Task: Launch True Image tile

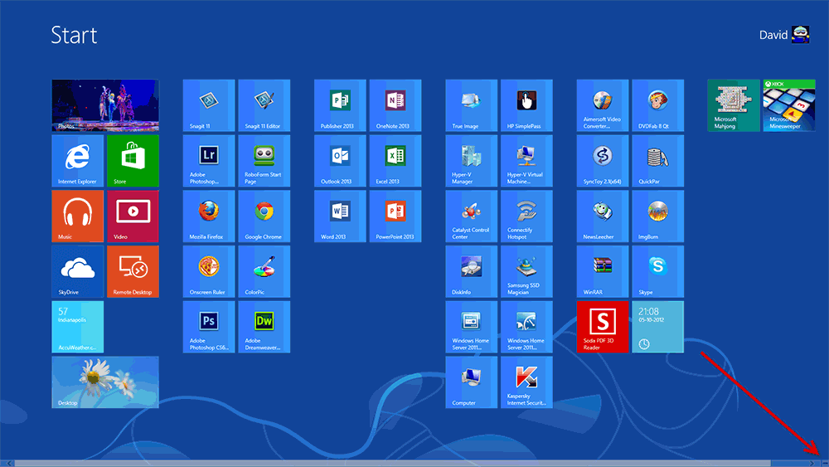Action: (471, 105)
